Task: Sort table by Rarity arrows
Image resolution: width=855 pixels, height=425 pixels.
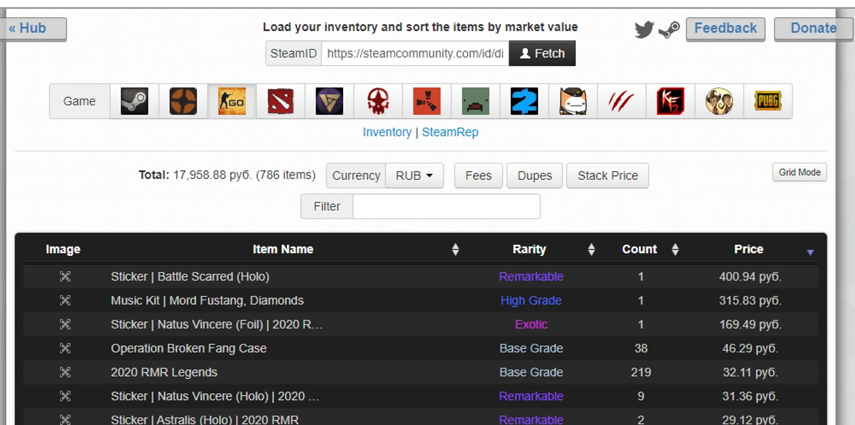Action: point(591,249)
